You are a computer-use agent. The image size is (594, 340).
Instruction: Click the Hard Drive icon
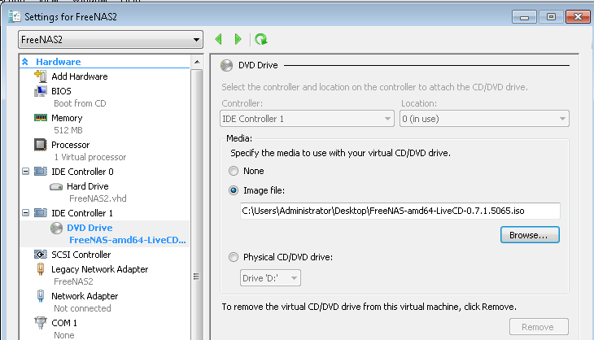coord(56,186)
